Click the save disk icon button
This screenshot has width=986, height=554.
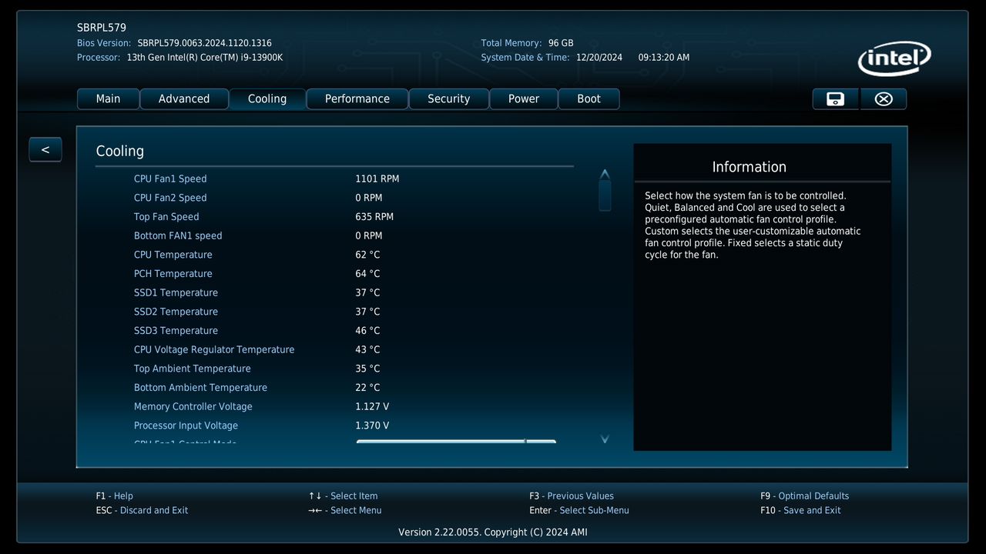[835, 98]
